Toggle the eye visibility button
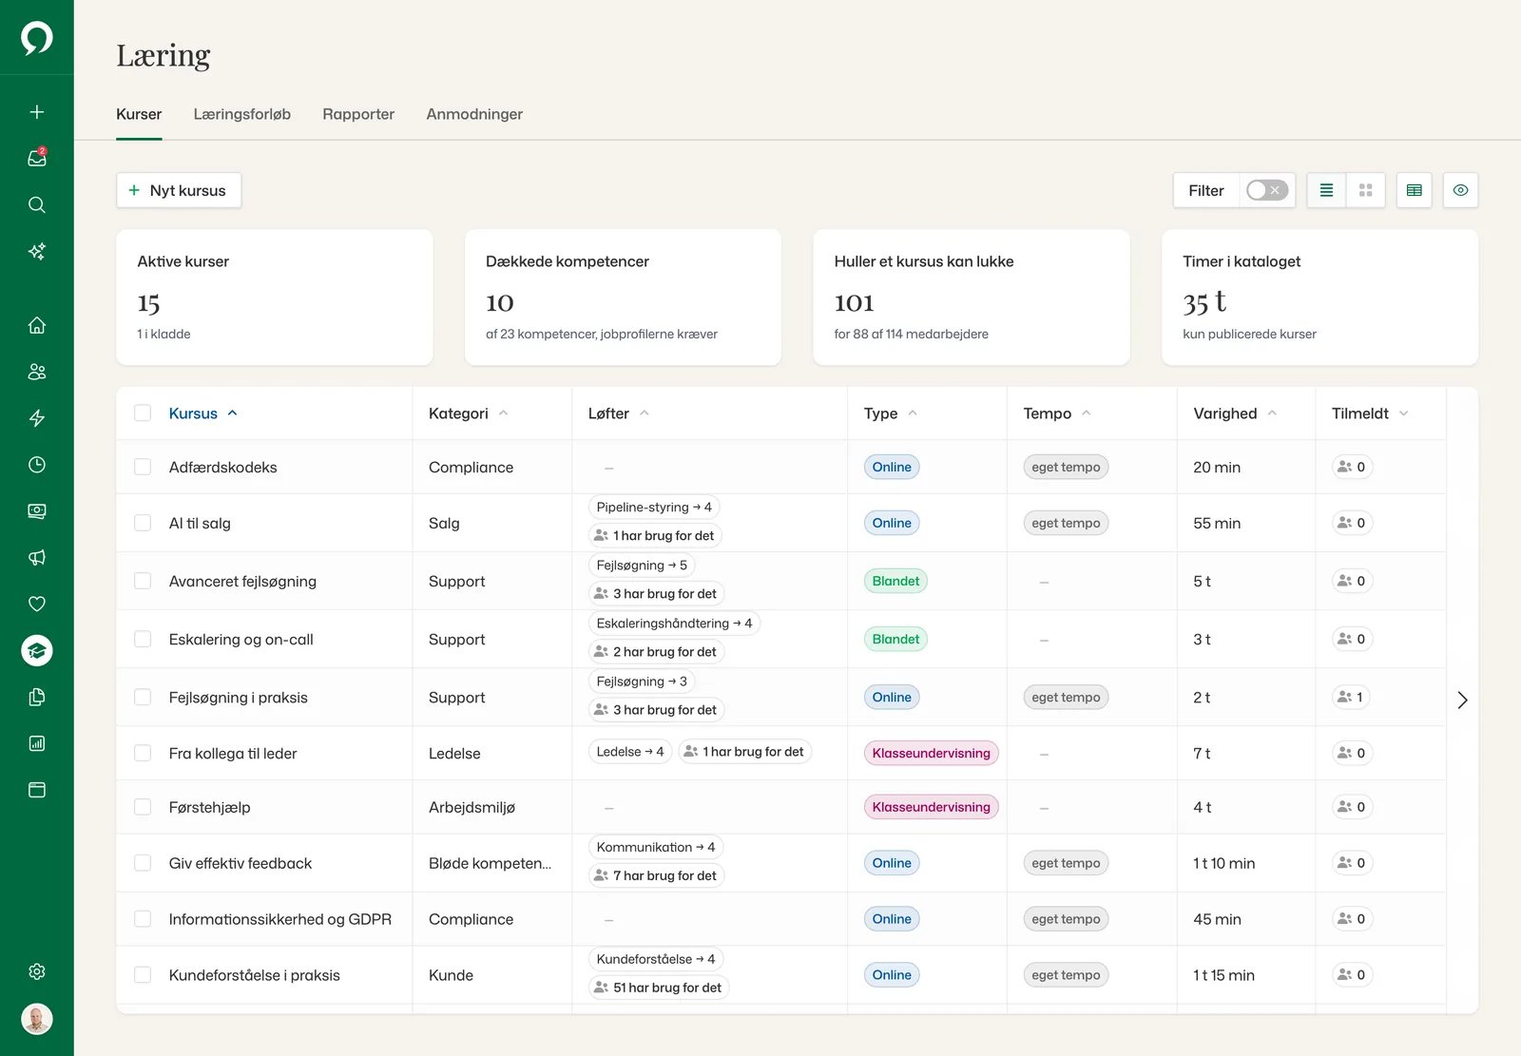The width and height of the screenshot is (1521, 1056). click(x=1461, y=190)
